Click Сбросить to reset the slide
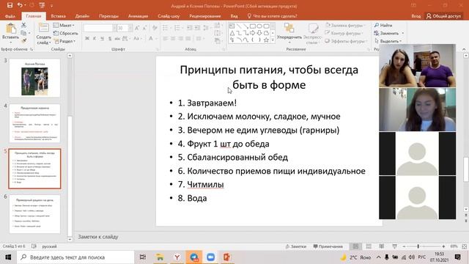This screenshot has height=264, width=469. [x=66, y=33]
